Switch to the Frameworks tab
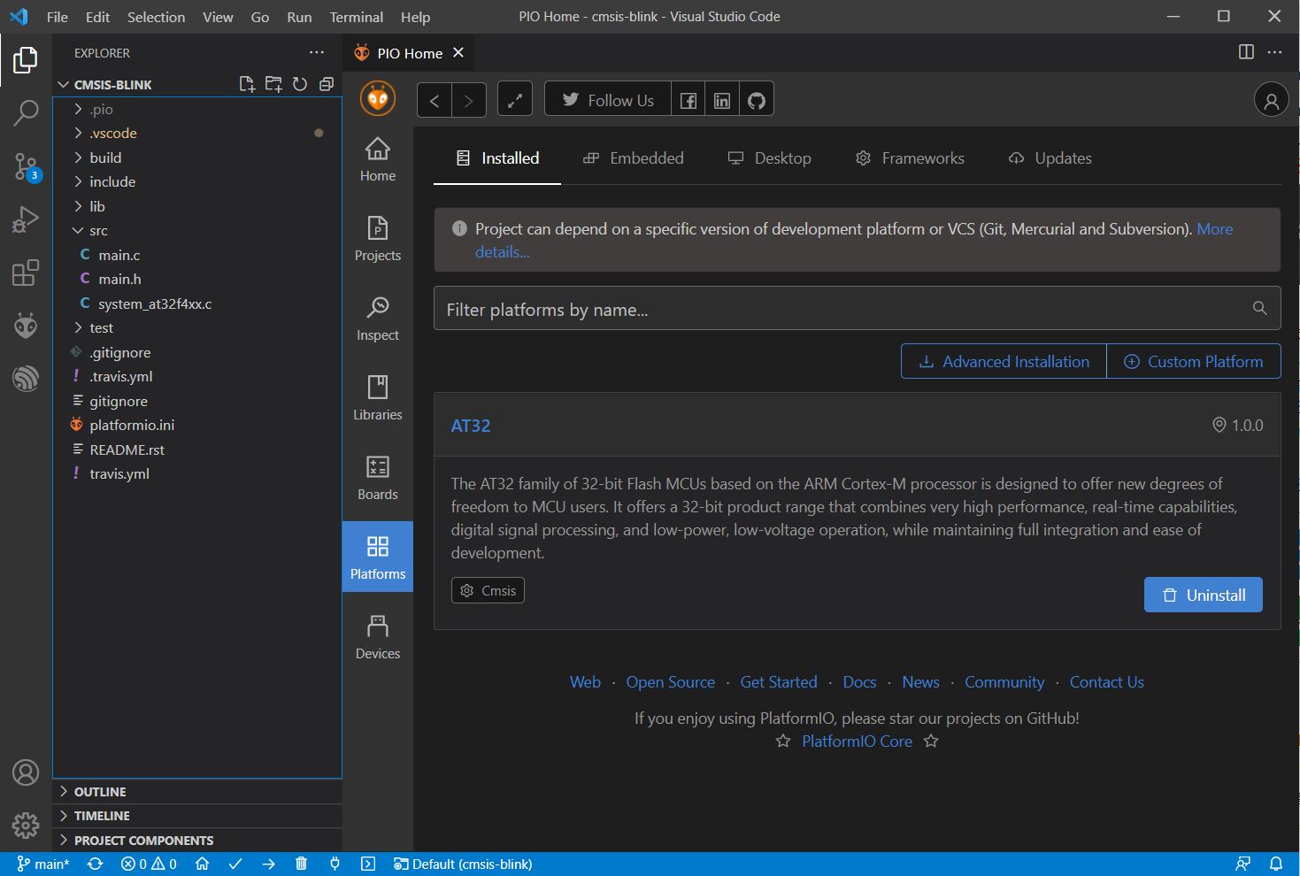The image size is (1300, 876). click(910, 158)
